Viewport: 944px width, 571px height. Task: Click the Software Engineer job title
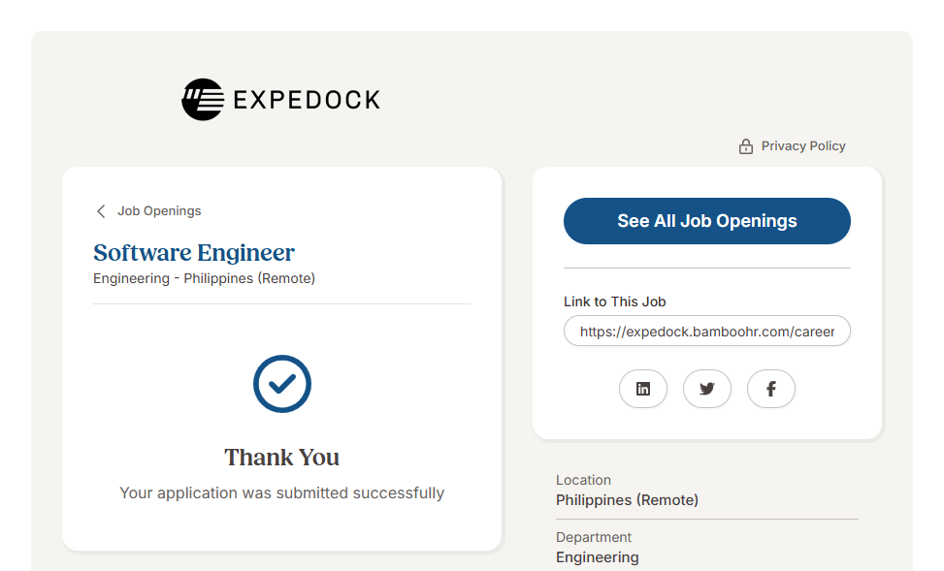tap(194, 253)
